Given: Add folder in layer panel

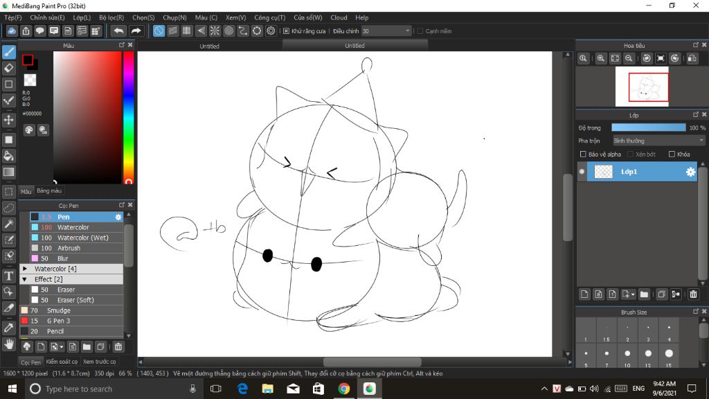Looking at the screenshot, I should pyautogui.click(x=644, y=294).
